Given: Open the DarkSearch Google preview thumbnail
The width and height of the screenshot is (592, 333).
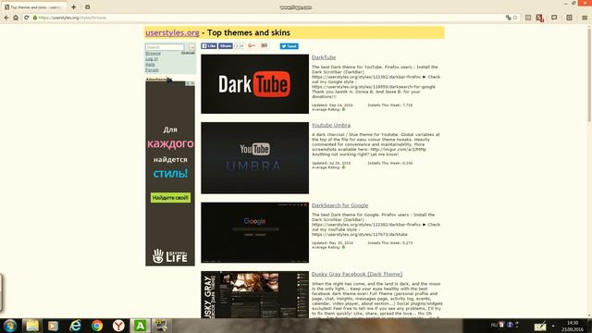Looking at the screenshot, I should click(255, 232).
